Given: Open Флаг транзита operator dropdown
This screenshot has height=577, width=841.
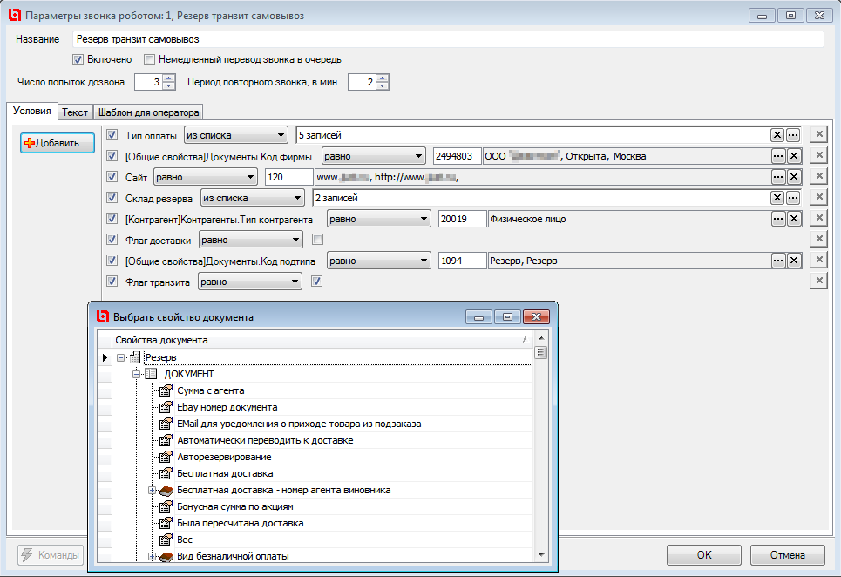Looking at the screenshot, I should tap(250, 282).
